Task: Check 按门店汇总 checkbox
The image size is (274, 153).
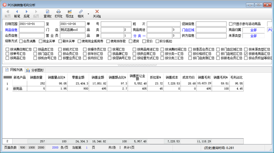Action: click(35, 54)
